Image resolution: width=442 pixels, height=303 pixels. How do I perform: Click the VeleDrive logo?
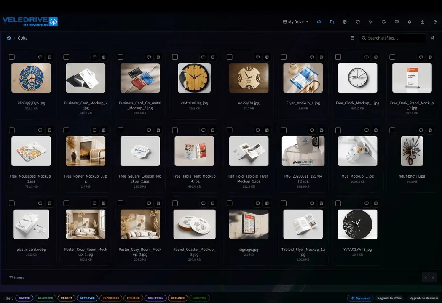point(30,21)
